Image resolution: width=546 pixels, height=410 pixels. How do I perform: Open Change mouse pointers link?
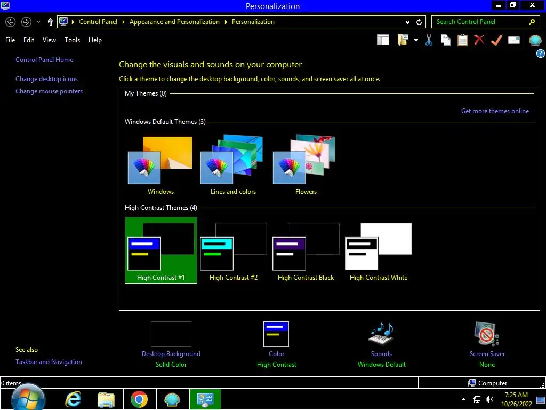click(49, 91)
